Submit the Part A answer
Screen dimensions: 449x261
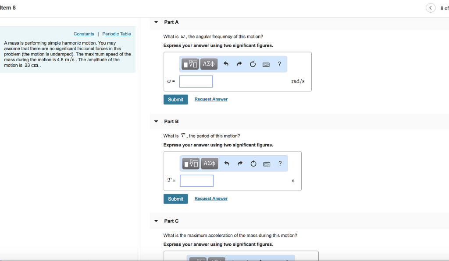click(175, 99)
